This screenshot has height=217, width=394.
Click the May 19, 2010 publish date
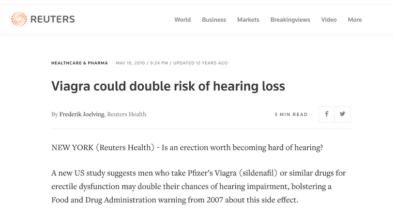point(130,63)
